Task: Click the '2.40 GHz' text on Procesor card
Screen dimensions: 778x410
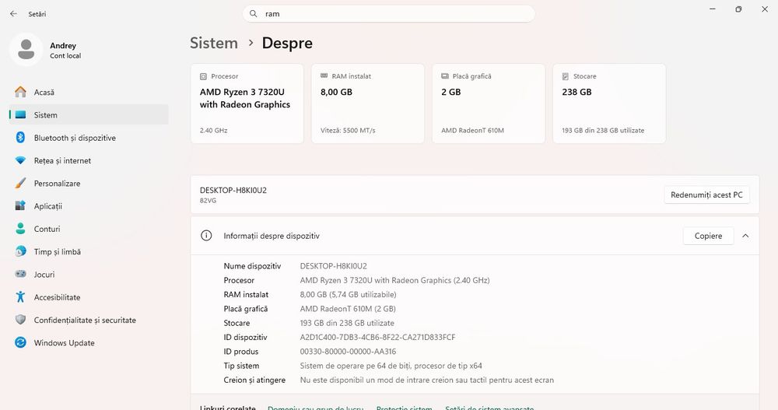Action: click(213, 131)
